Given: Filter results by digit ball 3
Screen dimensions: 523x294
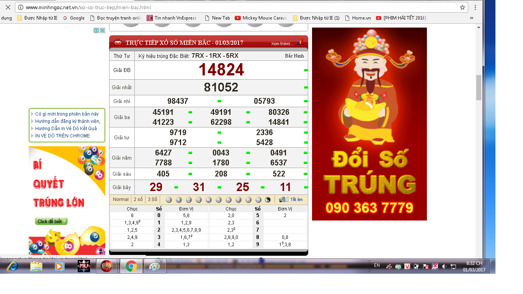Looking at the screenshot, I should [199, 200].
